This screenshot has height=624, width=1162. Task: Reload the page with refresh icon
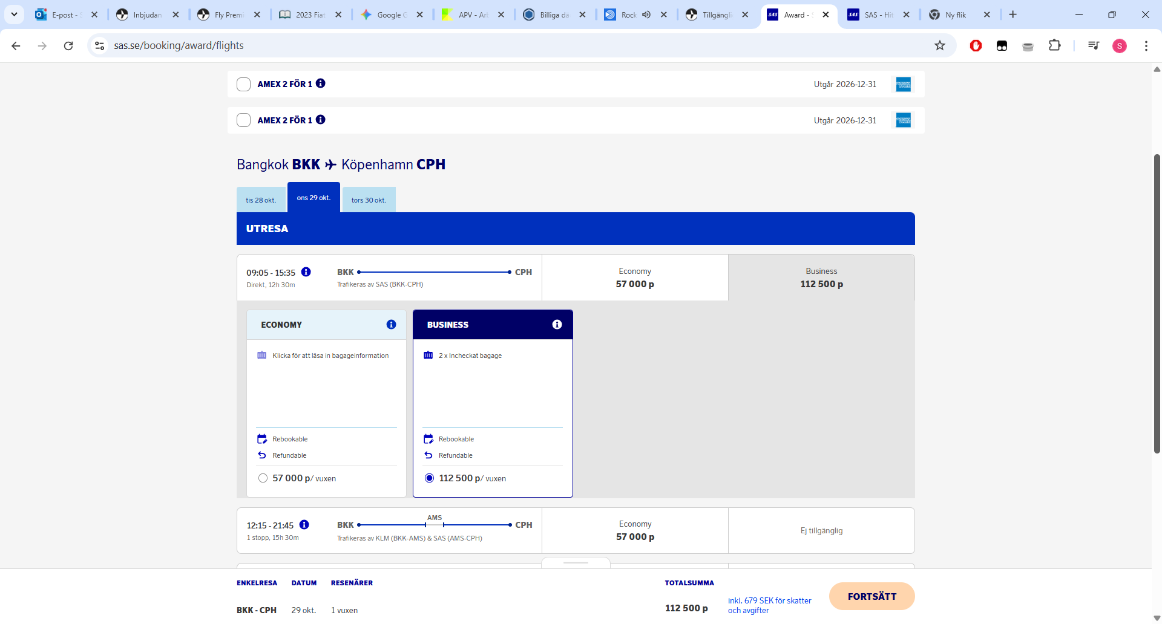pos(68,45)
